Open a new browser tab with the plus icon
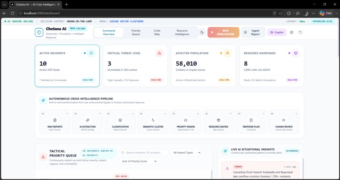 pyautogui.click(x=67, y=5)
